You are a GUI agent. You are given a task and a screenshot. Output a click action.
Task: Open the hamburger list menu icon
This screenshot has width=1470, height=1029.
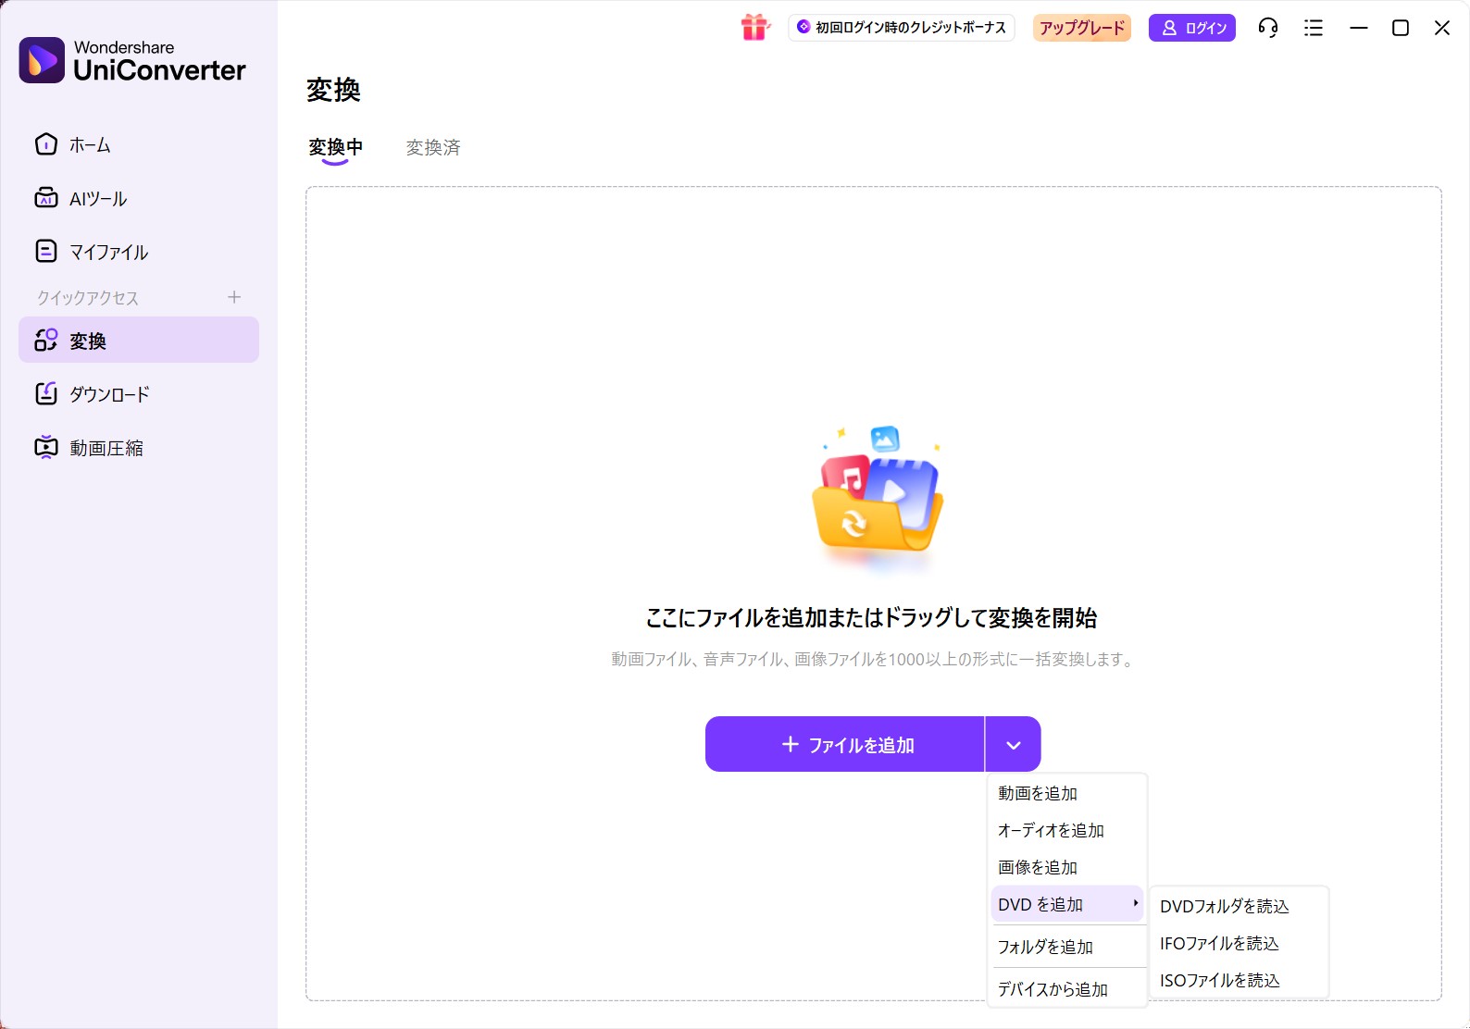(x=1313, y=28)
